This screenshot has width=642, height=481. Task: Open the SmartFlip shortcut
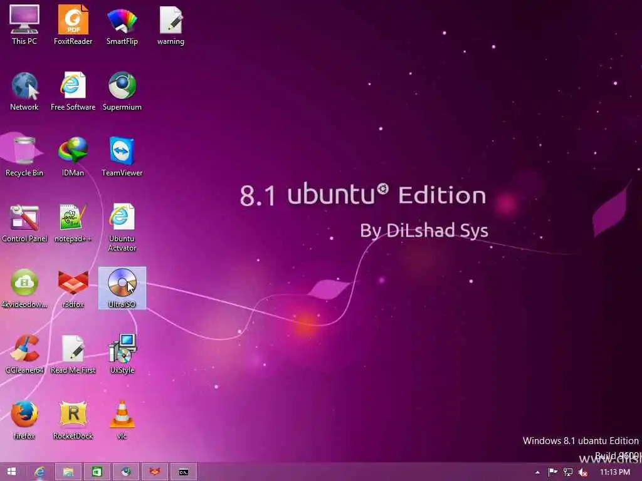[x=122, y=24]
